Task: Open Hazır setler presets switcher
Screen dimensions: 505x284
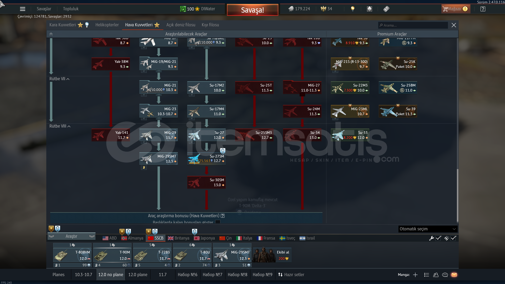Action: point(291,275)
